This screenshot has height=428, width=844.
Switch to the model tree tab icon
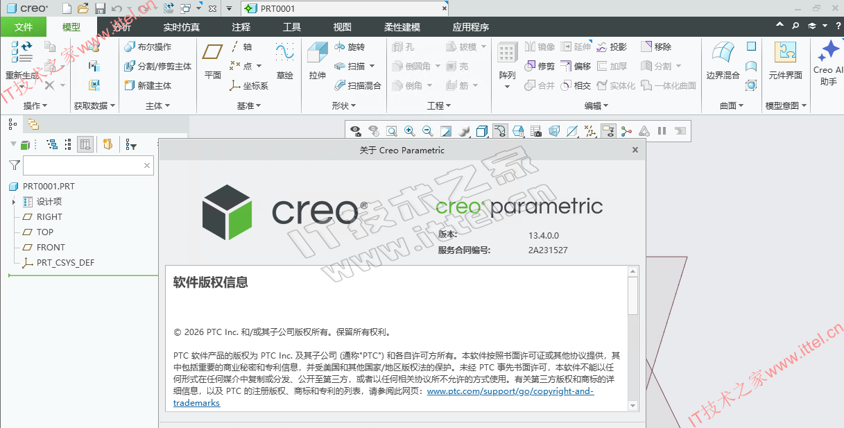pos(12,124)
